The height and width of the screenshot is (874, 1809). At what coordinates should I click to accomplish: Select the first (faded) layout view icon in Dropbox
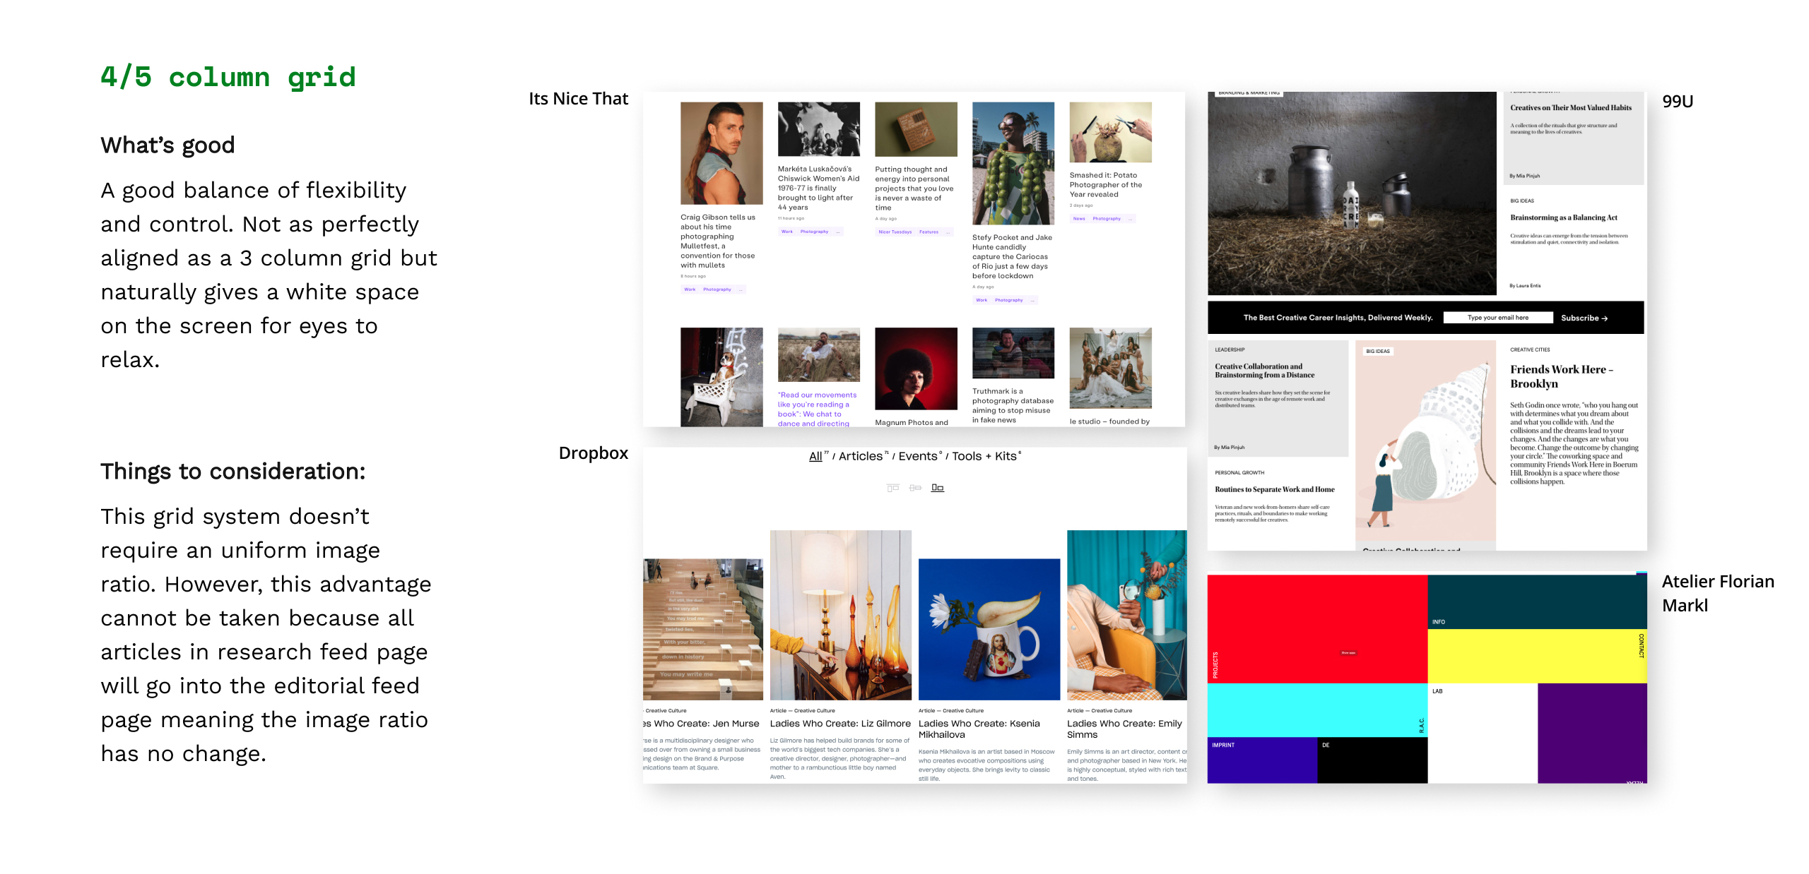[892, 488]
